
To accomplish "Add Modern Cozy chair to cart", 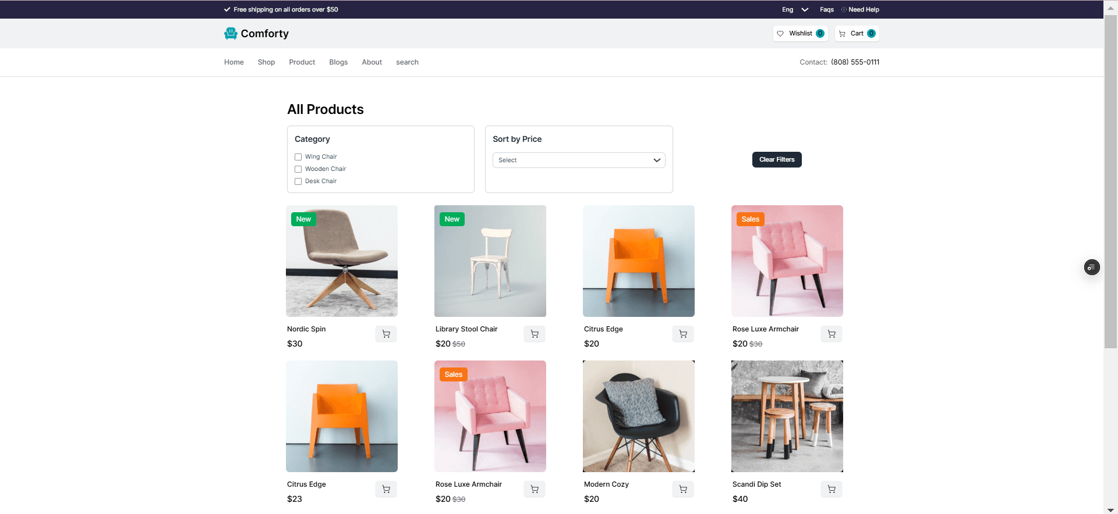I will pyautogui.click(x=682, y=489).
